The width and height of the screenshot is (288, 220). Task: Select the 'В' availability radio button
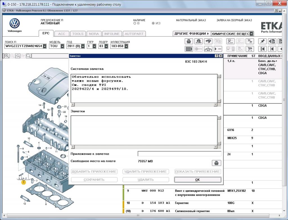tap(135, 23)
